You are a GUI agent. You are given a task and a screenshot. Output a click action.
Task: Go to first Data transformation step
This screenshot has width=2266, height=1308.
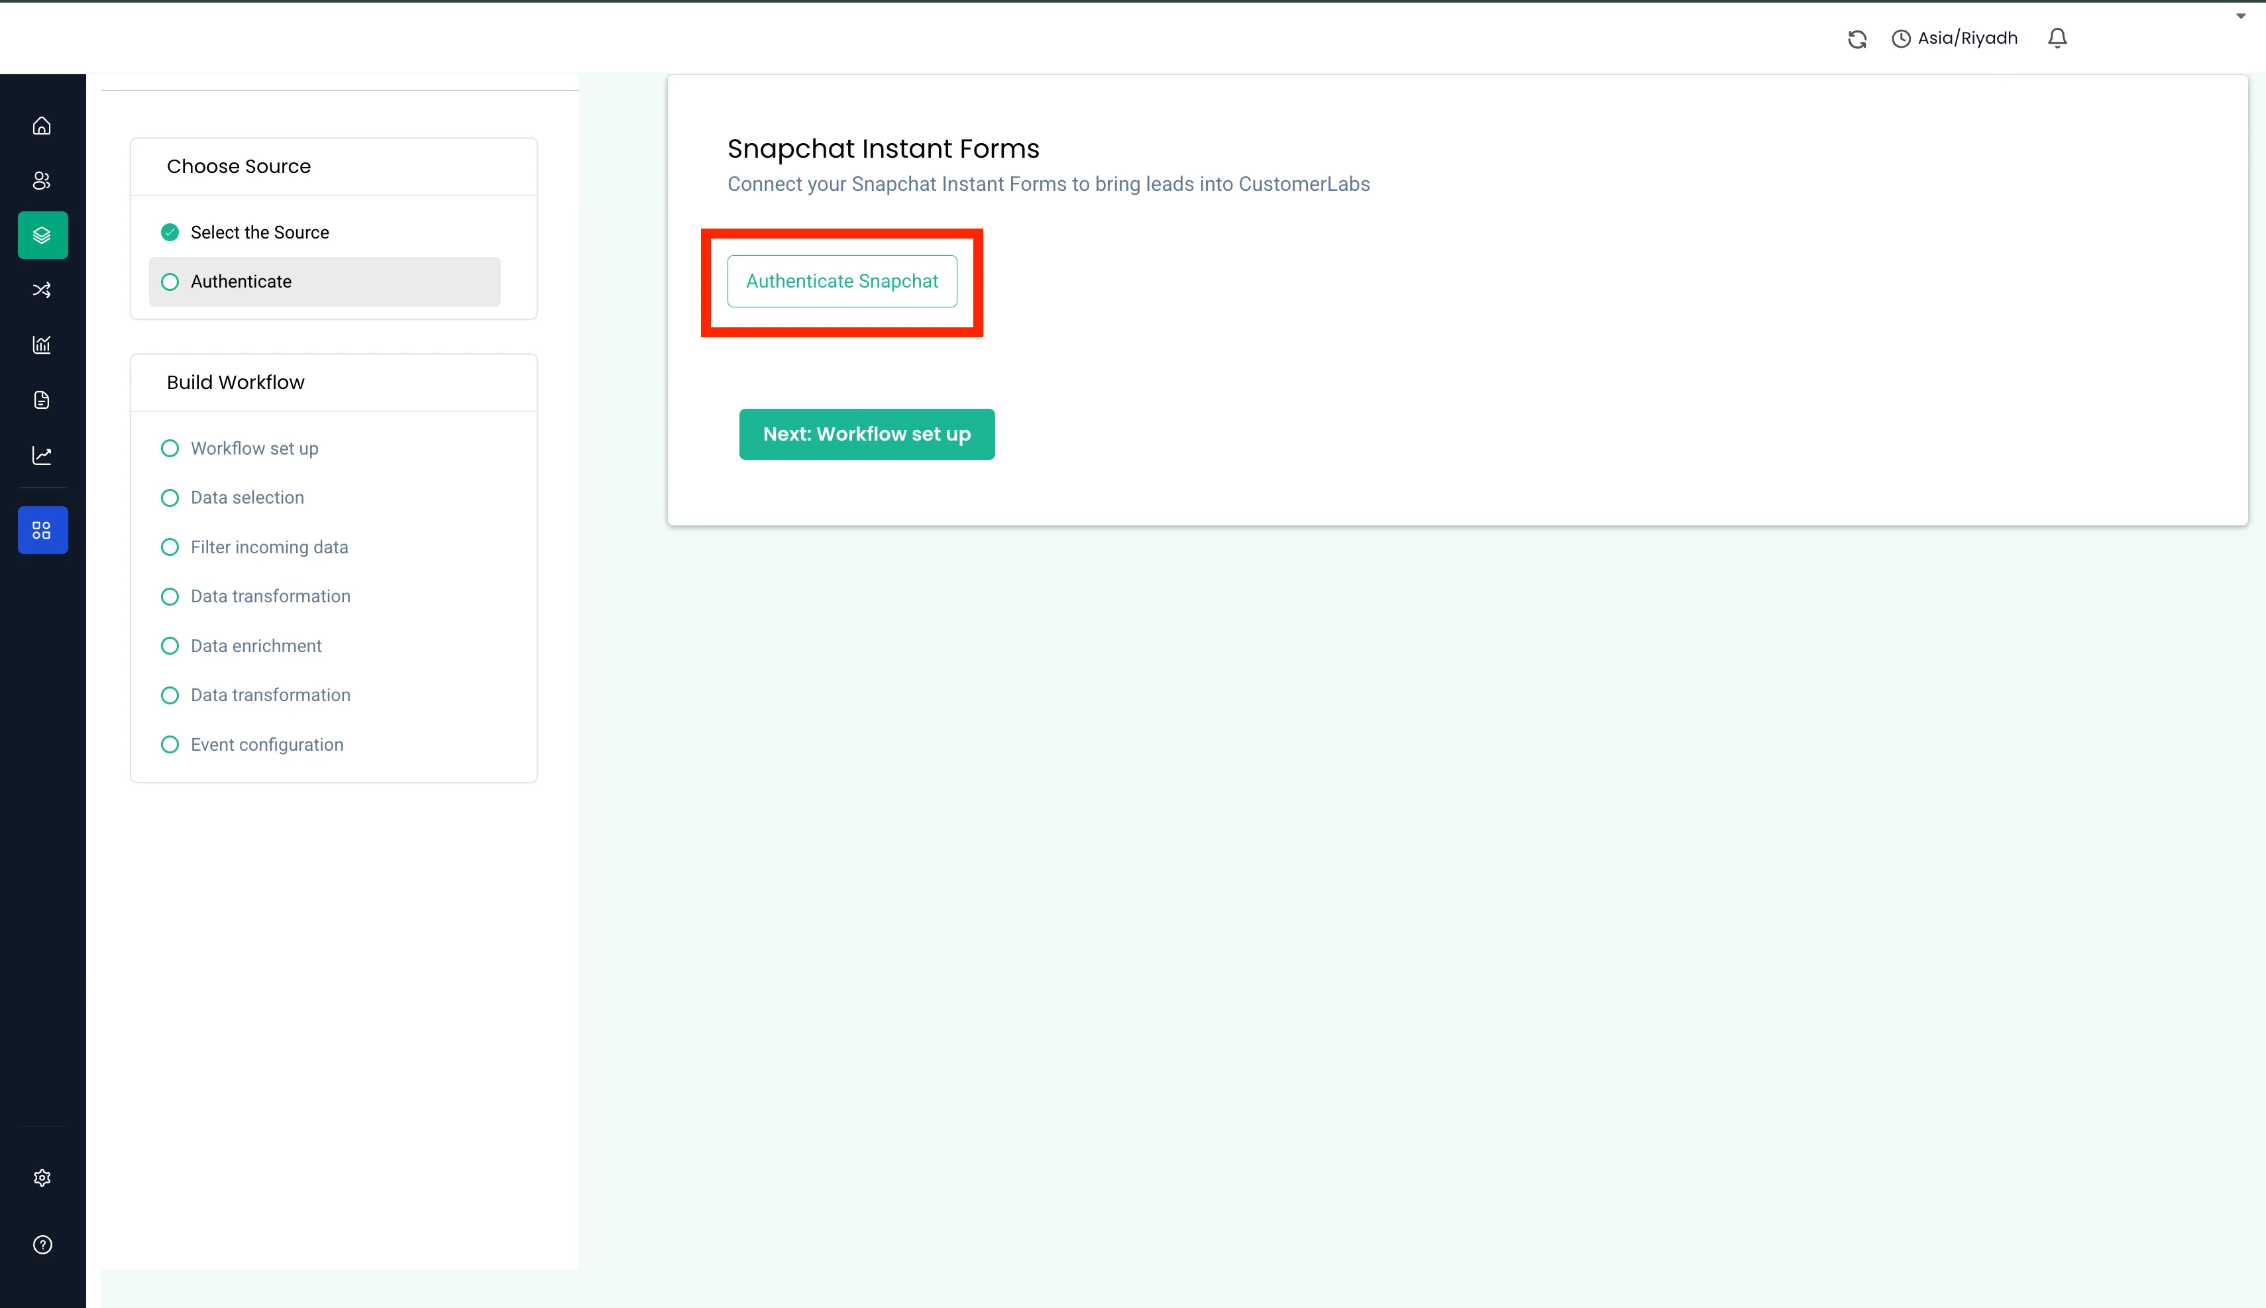(x=270, y=596)
